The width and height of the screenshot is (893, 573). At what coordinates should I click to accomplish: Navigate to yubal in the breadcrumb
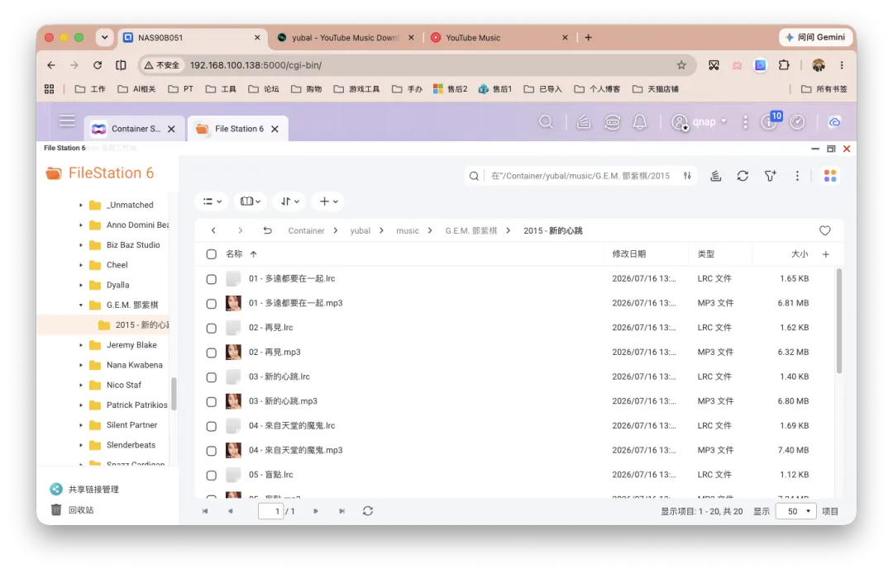pyautogui.click(x=360, y=231)
